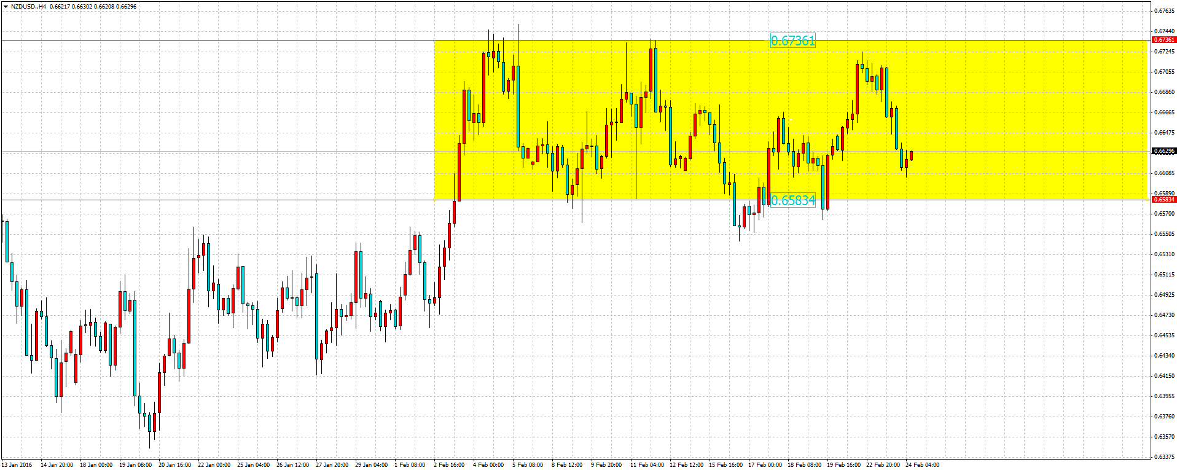Click the NZDUSD,H4 chart title text

coord(28,7)
